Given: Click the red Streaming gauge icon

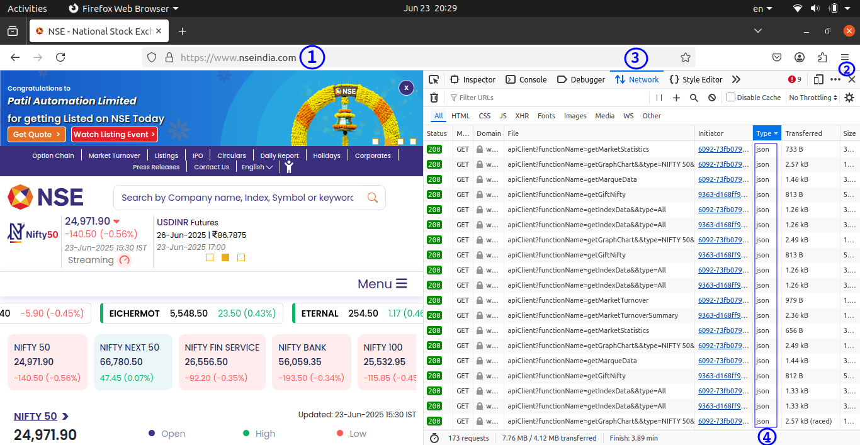Looking at the screenshot, I should click(x=125, y=260).
